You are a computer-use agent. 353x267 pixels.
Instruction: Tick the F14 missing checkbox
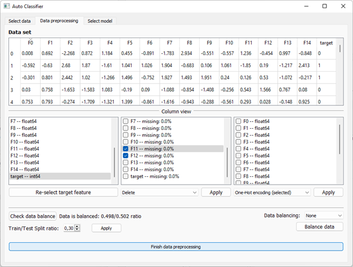(126, 169)
